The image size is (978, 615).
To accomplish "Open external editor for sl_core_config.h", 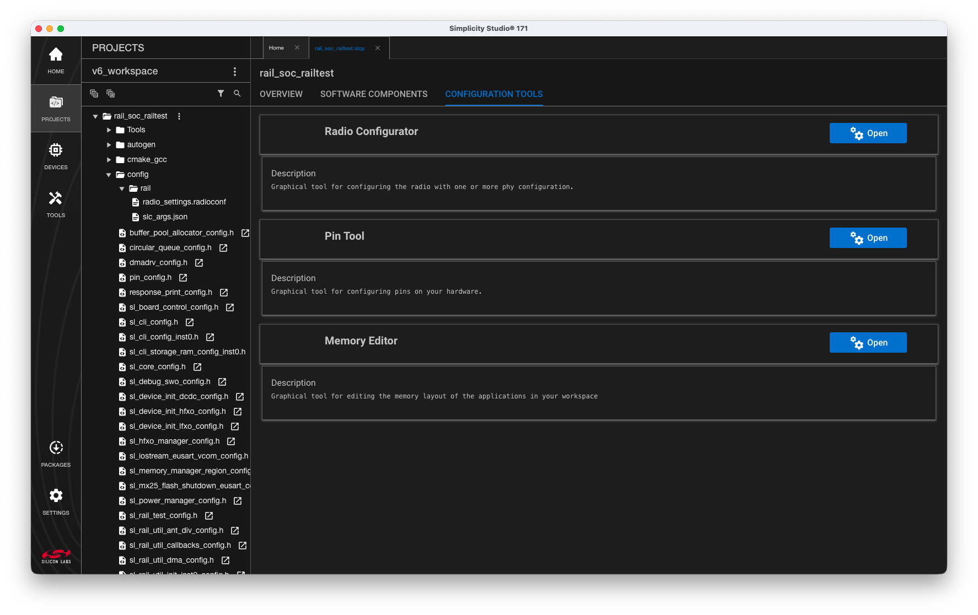I will point(197,366).
